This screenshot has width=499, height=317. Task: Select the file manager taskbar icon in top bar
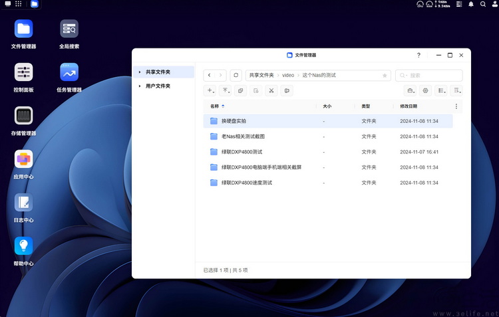click(x=35, y=4)
